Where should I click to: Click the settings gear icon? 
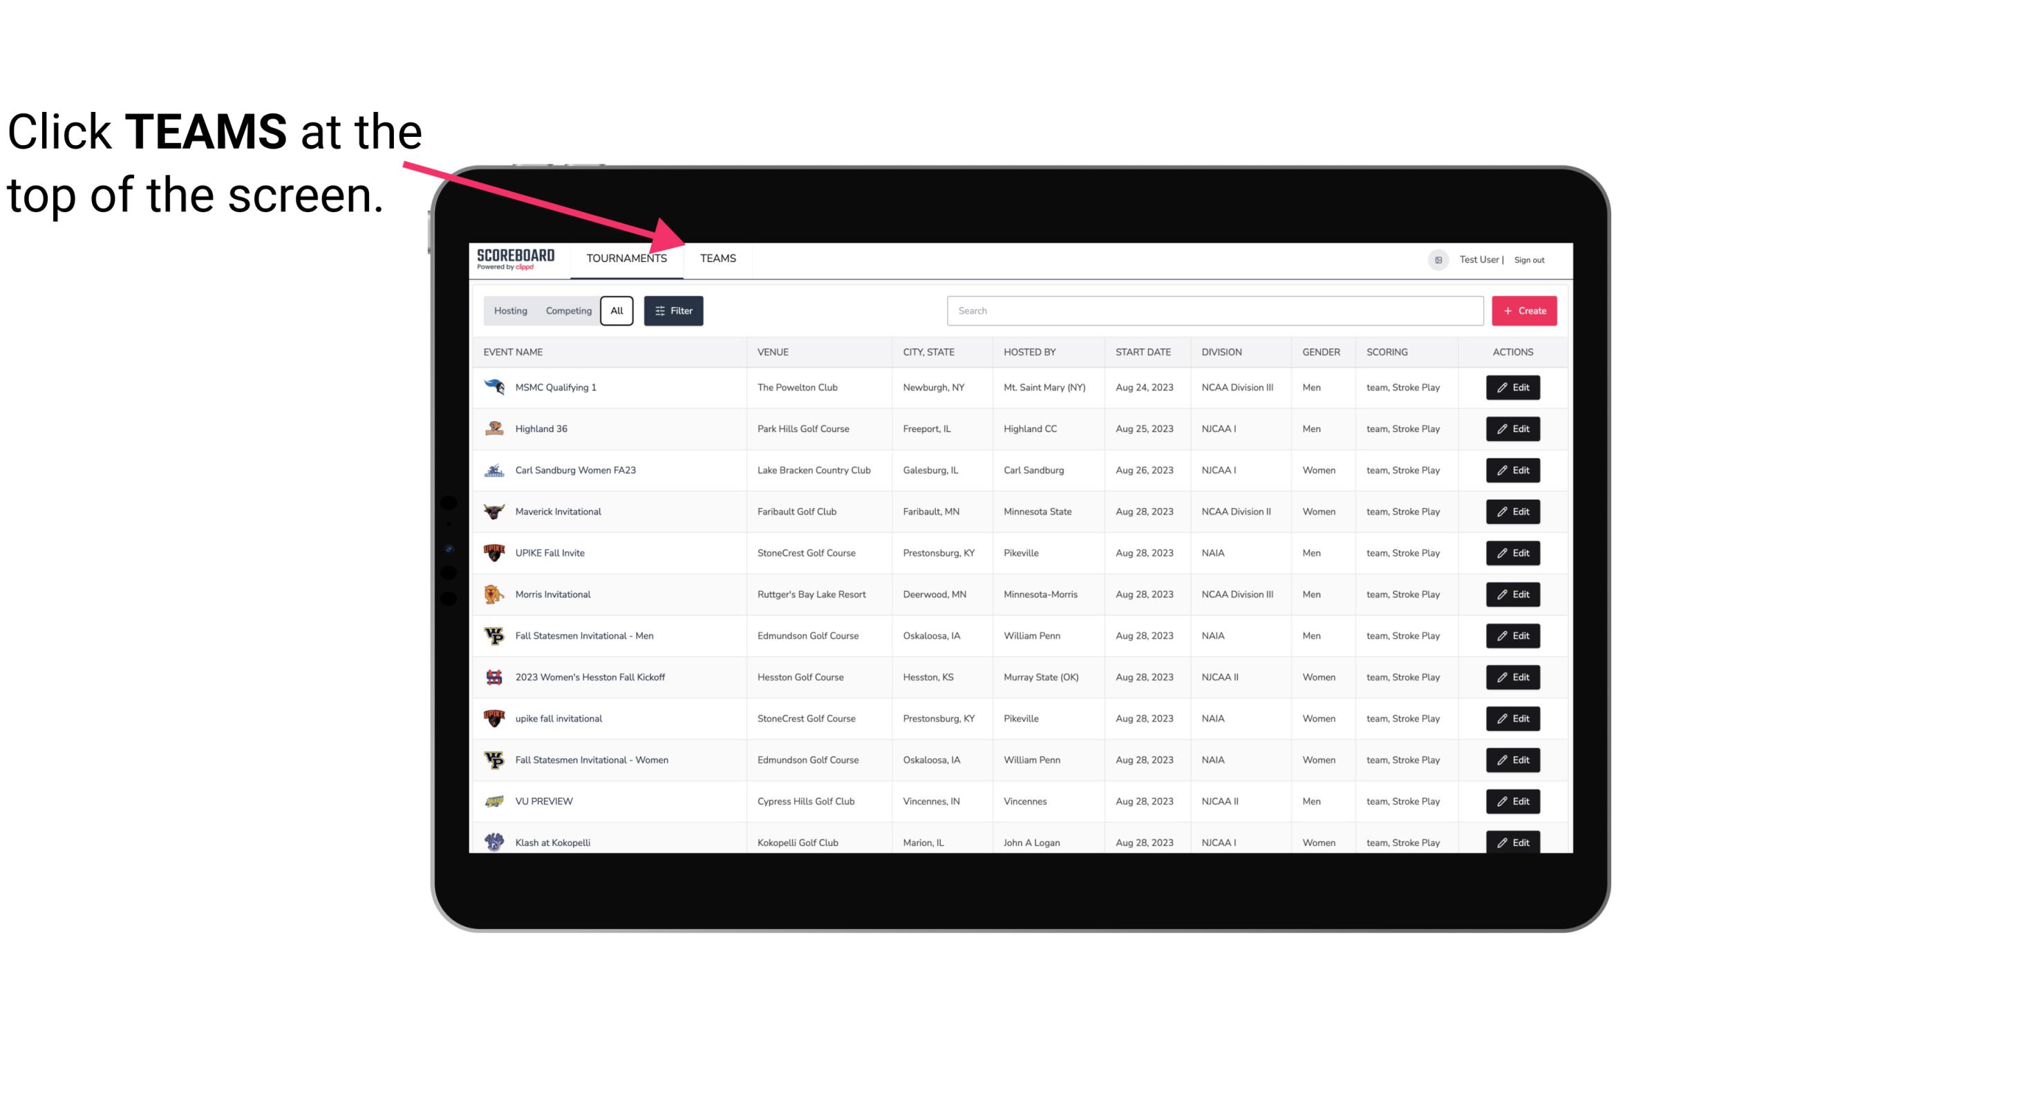click(1436, 259)
